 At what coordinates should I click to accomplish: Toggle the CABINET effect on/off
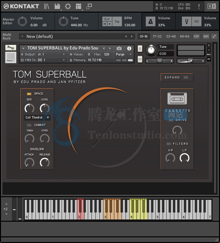click(29, 125)
